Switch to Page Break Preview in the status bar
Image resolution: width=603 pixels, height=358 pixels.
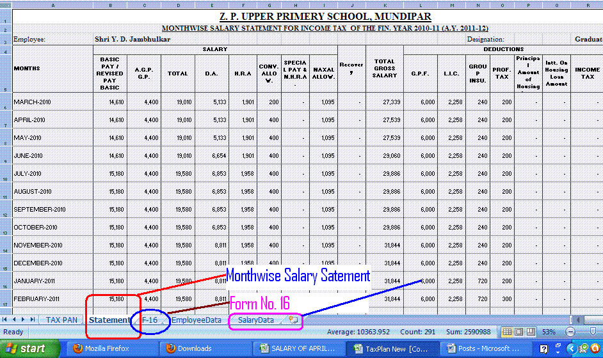(531, 332)
